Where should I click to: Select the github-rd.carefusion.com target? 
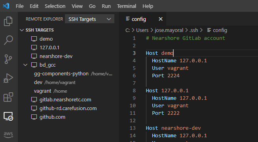tap(68, 108)
